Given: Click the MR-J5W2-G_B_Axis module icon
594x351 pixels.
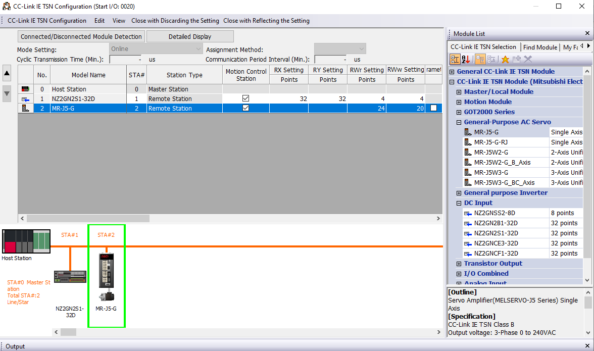Looking at the screenshot, I should 468,163.
